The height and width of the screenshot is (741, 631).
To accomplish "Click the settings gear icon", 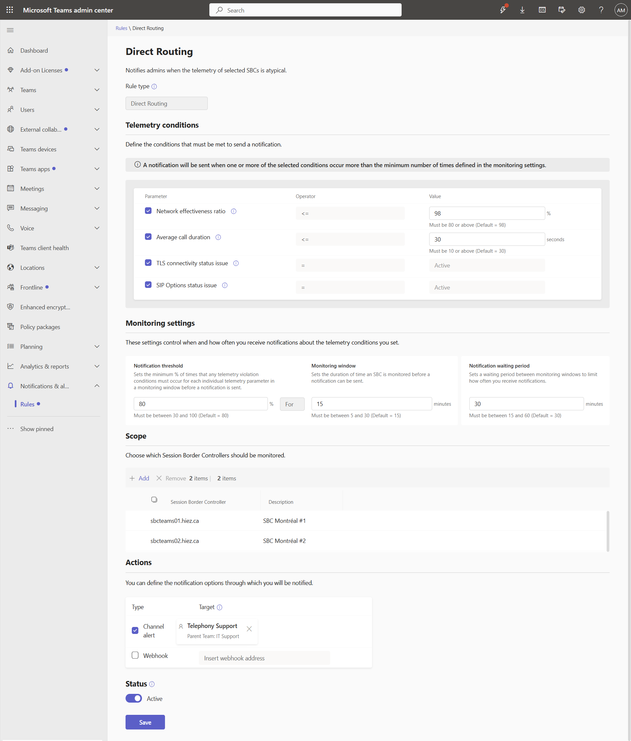I will 581,10.
